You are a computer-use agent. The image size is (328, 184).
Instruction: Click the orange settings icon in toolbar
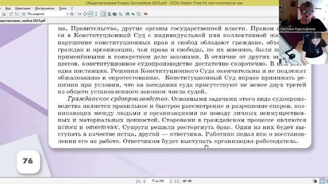coord(146,14)
